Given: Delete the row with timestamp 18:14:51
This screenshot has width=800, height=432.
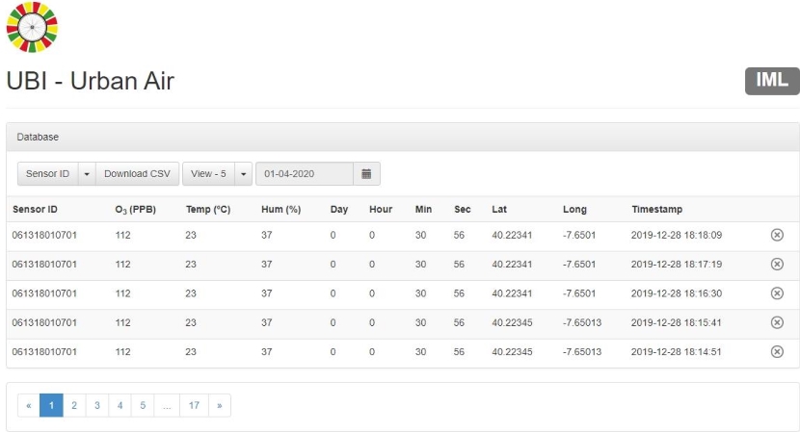Looking at the screenshot, I should 777,352.
